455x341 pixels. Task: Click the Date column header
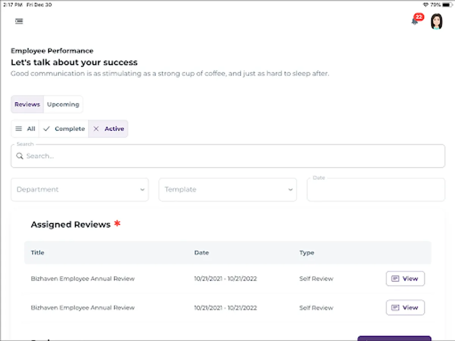(201, 253)
